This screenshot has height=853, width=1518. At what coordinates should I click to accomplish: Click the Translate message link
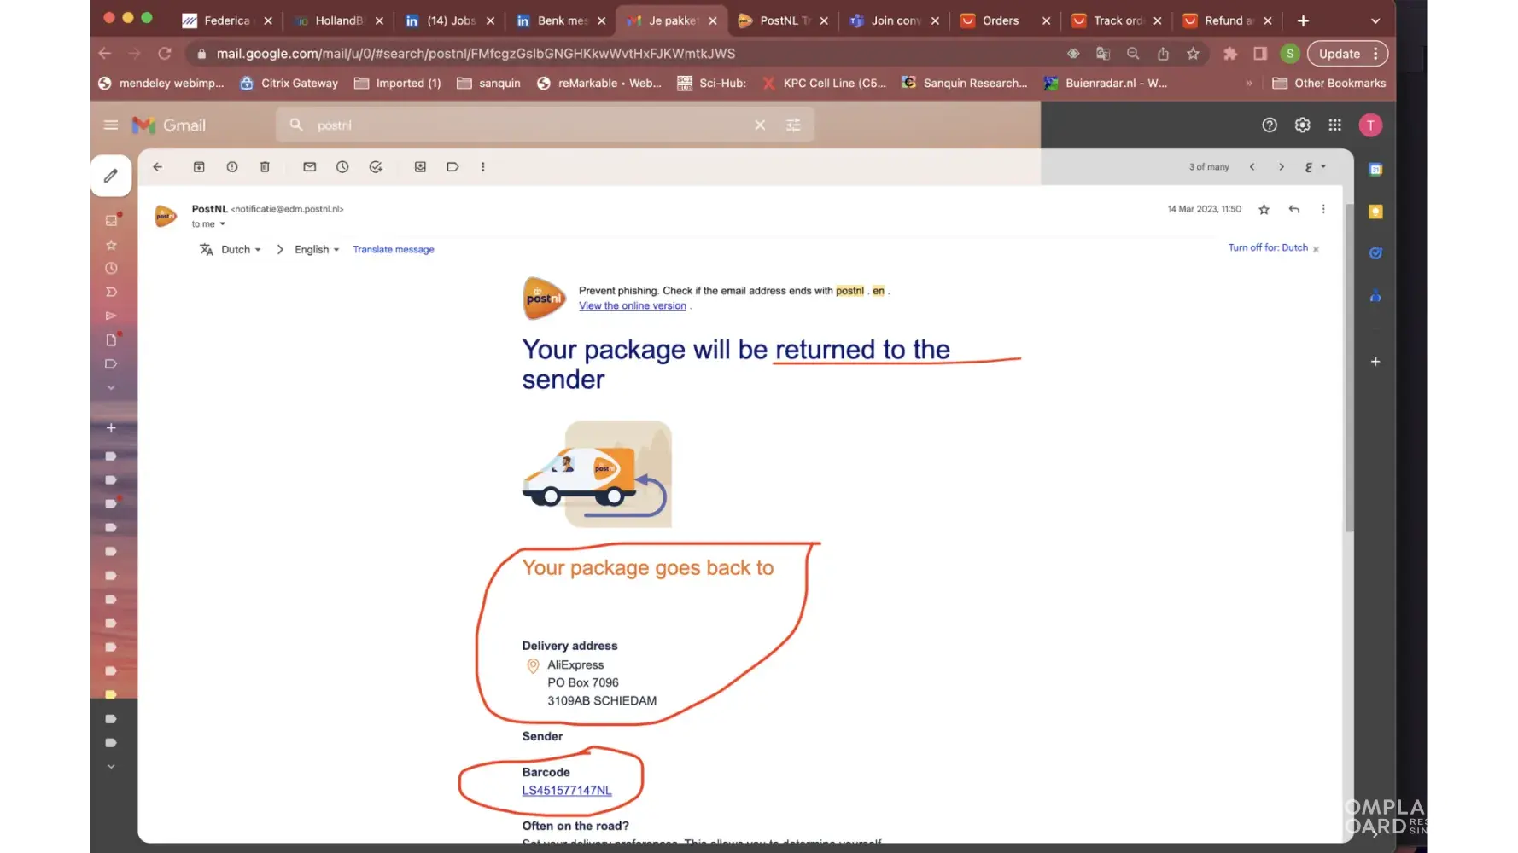coord(394,250)
